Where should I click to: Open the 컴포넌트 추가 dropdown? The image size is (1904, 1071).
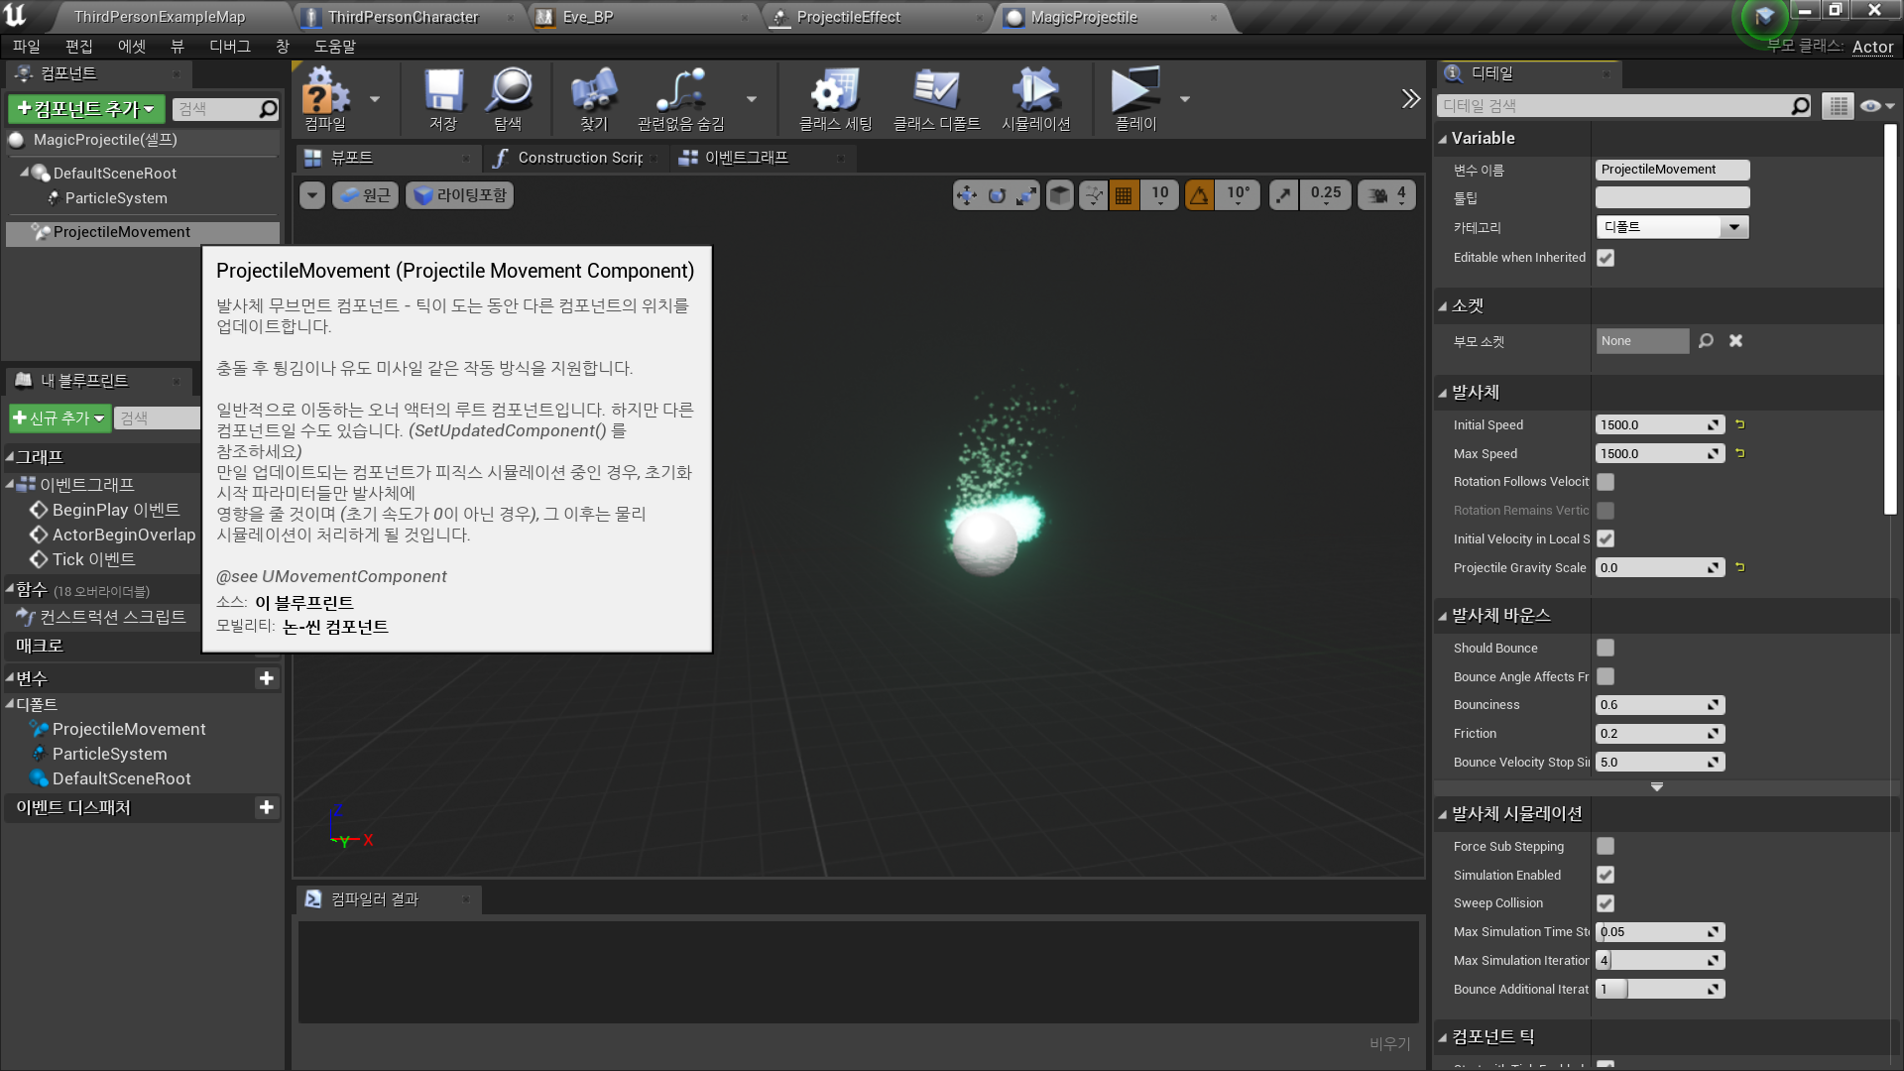(x=86, y=108)
